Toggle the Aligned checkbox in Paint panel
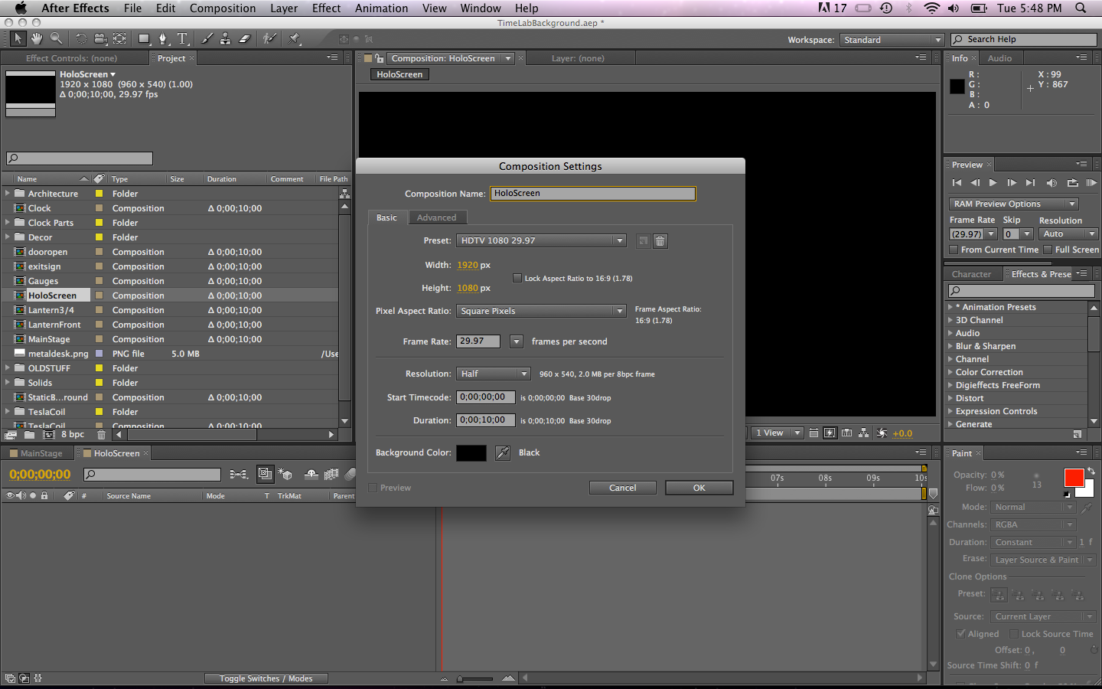The image size is (1102, 689). pyautogui.click(x=960, y=634)
